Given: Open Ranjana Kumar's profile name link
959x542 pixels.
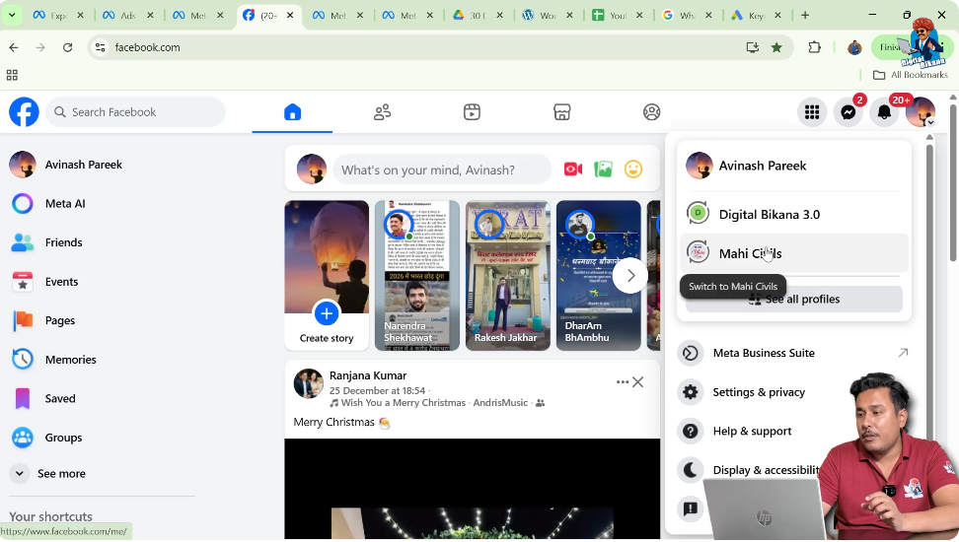Looking at the screenshot, I should 368,375.
